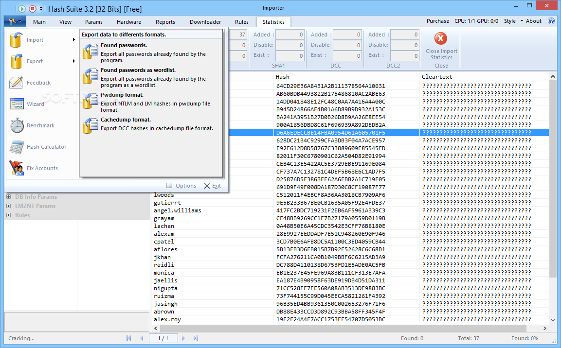Open the Hardware ribbon tab
This screenshot has width=561, height=348.
[129, 22]
